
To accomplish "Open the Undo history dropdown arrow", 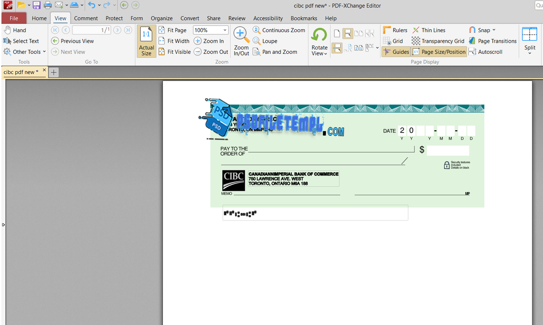I will [99, 5].
